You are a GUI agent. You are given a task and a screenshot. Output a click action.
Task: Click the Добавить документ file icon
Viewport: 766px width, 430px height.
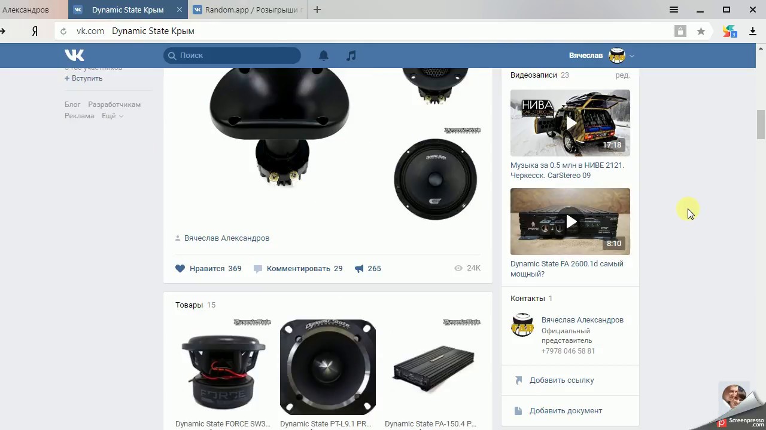[x=518, y=411]
